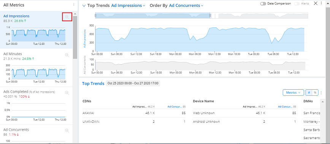Select the Ad Impressions metric title
This screenshot has width=330, height=144.
tap(16, 16)
